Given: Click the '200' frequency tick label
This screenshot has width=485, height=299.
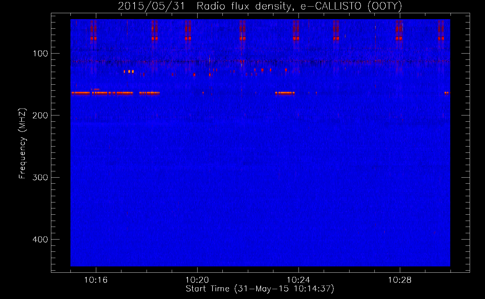Looking at the screenshot, I should point(40,115).
